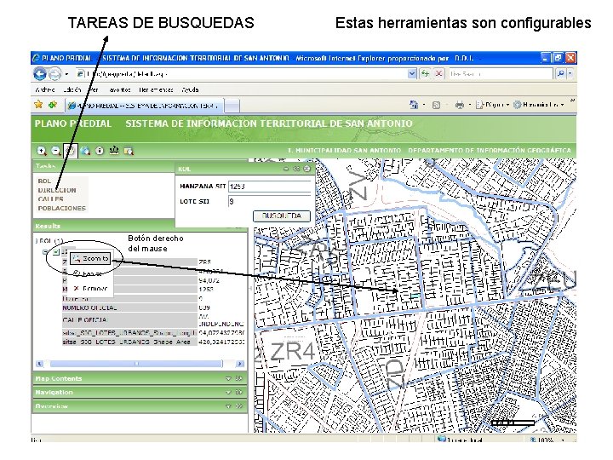Open the Ayuda menu
613x460 pixels.
pos(190,89)
